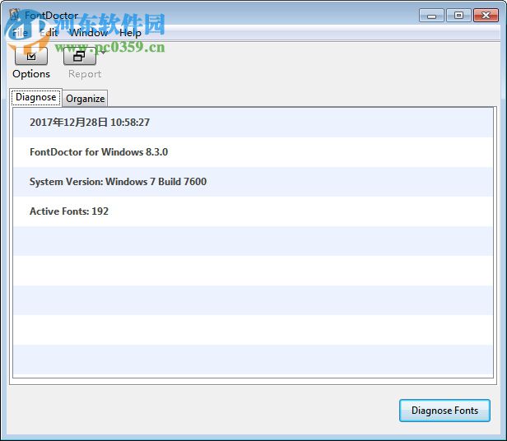The width and height of the screenshot is (507, 441).
Task: Start the Diagnose Fonts button
Action: tap(444, 411)
